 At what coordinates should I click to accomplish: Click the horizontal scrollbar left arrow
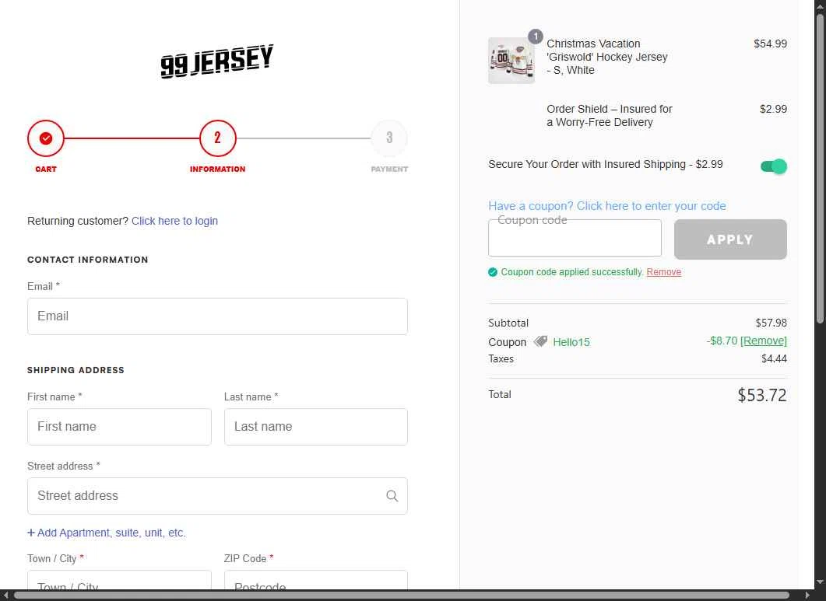pos(5,596)
